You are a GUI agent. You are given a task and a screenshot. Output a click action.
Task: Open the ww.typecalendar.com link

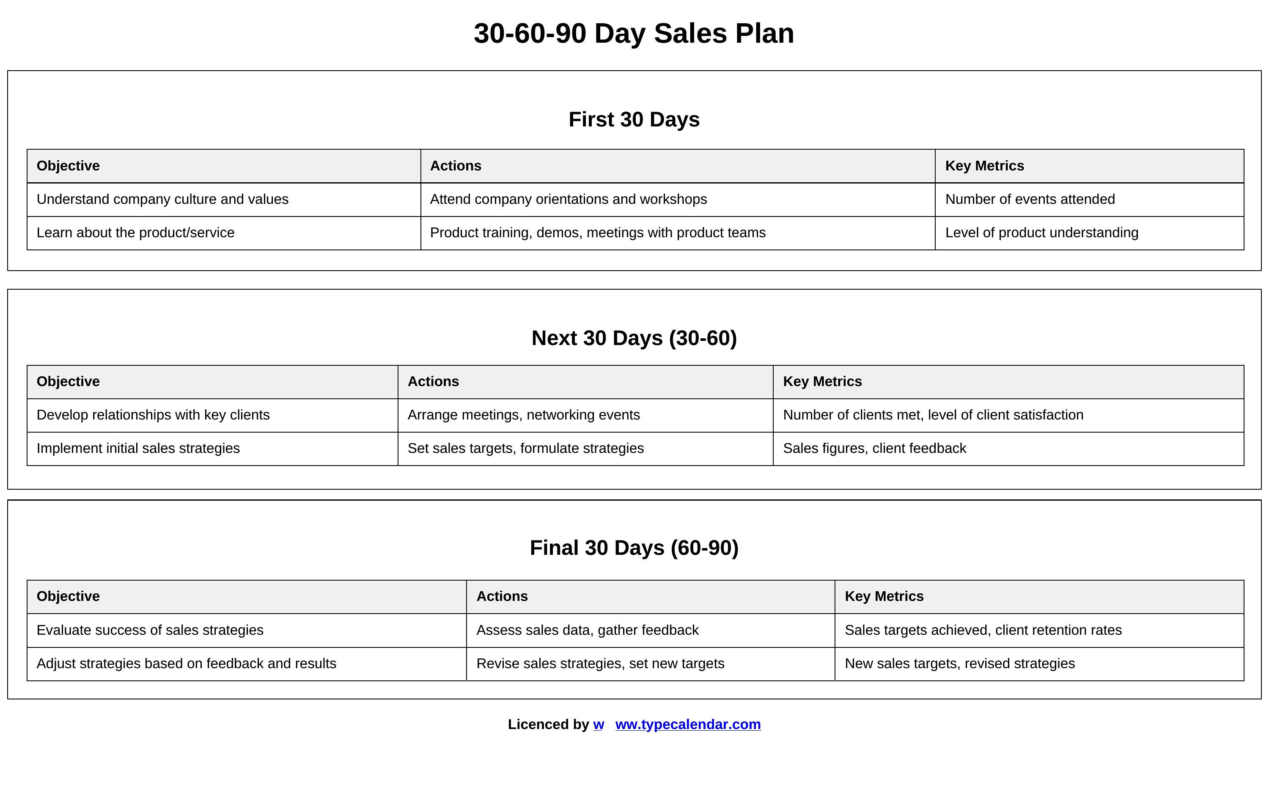(688, 724)
